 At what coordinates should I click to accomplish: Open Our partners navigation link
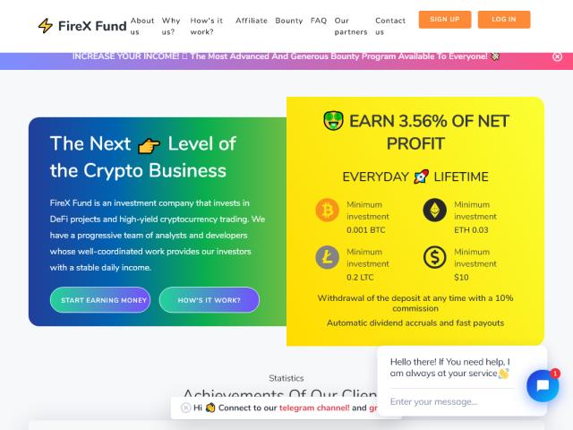pos(351,26)
